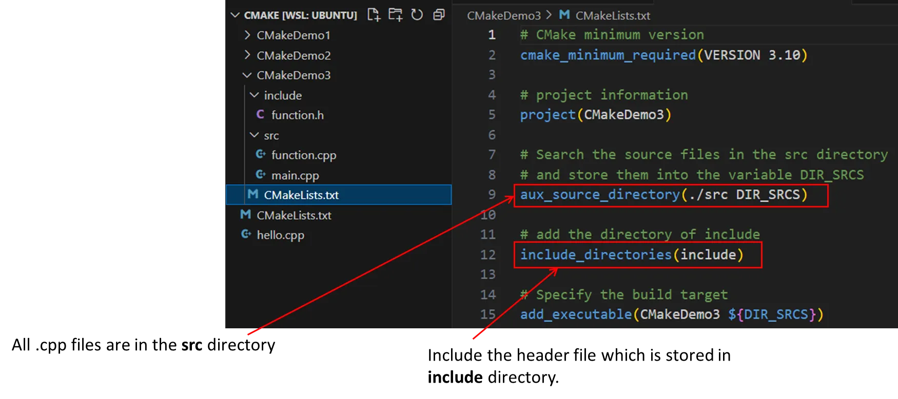Click CMakeLists.txt in the breadcrumb

(x=612, y=16)
